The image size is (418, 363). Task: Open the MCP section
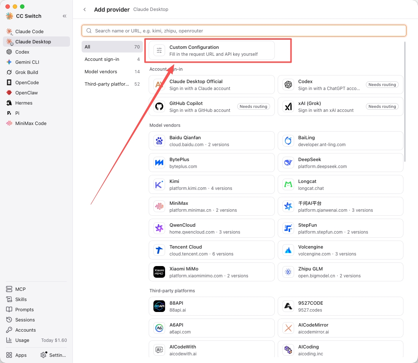coord(36,289)
